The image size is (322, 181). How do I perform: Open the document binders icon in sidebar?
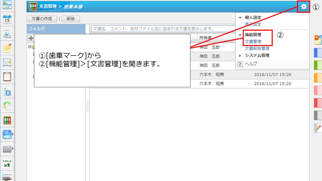7,120
